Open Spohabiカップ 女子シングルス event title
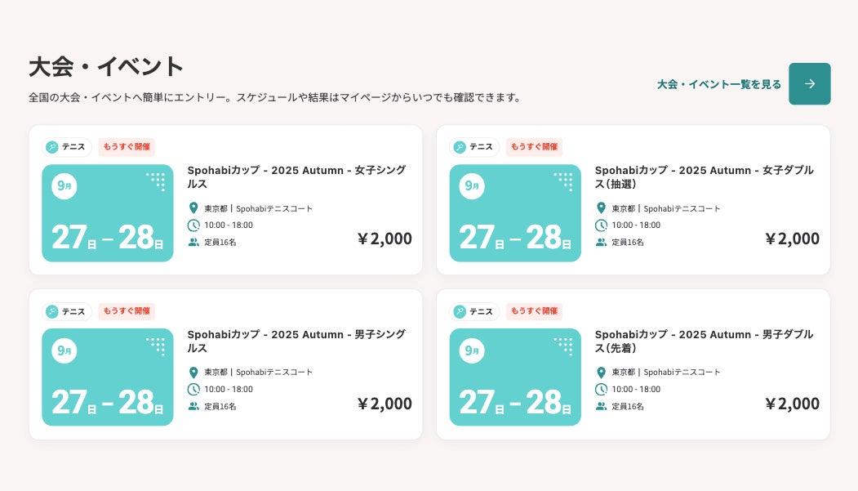858x491 pixels. point(296,177)
